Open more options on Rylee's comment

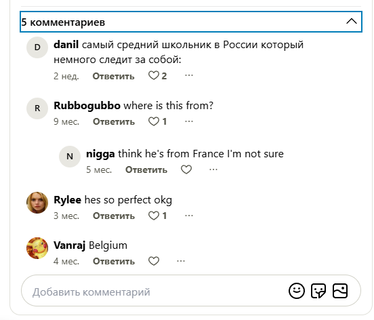[x=189, y=216]
